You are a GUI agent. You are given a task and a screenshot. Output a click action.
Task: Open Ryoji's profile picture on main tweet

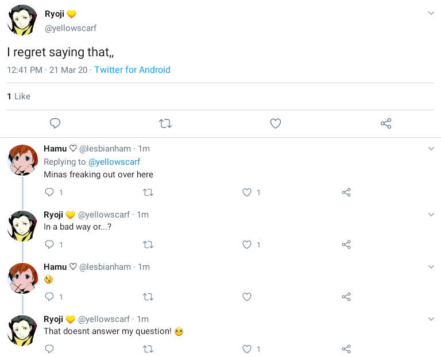22,22
